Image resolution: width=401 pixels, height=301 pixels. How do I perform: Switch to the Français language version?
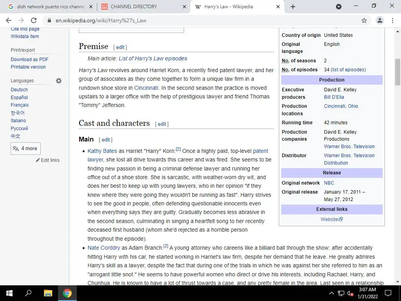(20, 105)
